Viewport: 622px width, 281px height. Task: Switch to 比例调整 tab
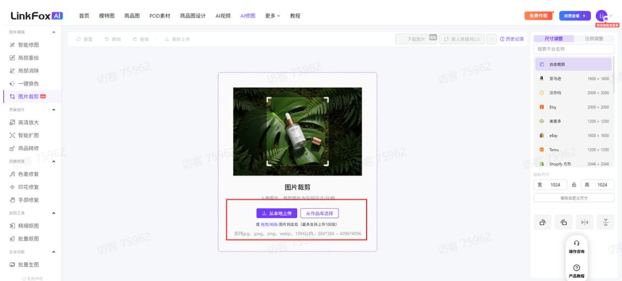(594, 39)
